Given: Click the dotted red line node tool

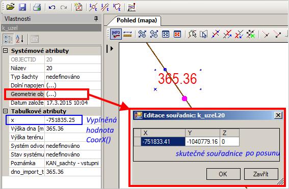Looking at the screenshot, I should coord(266,35).
